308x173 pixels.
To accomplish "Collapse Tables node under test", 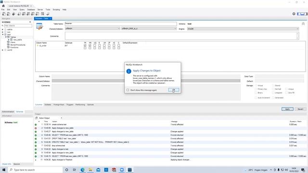I will (x=6, y=37).
